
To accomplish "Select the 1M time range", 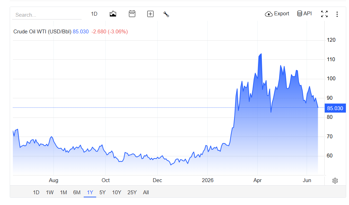I will [64, 192].
